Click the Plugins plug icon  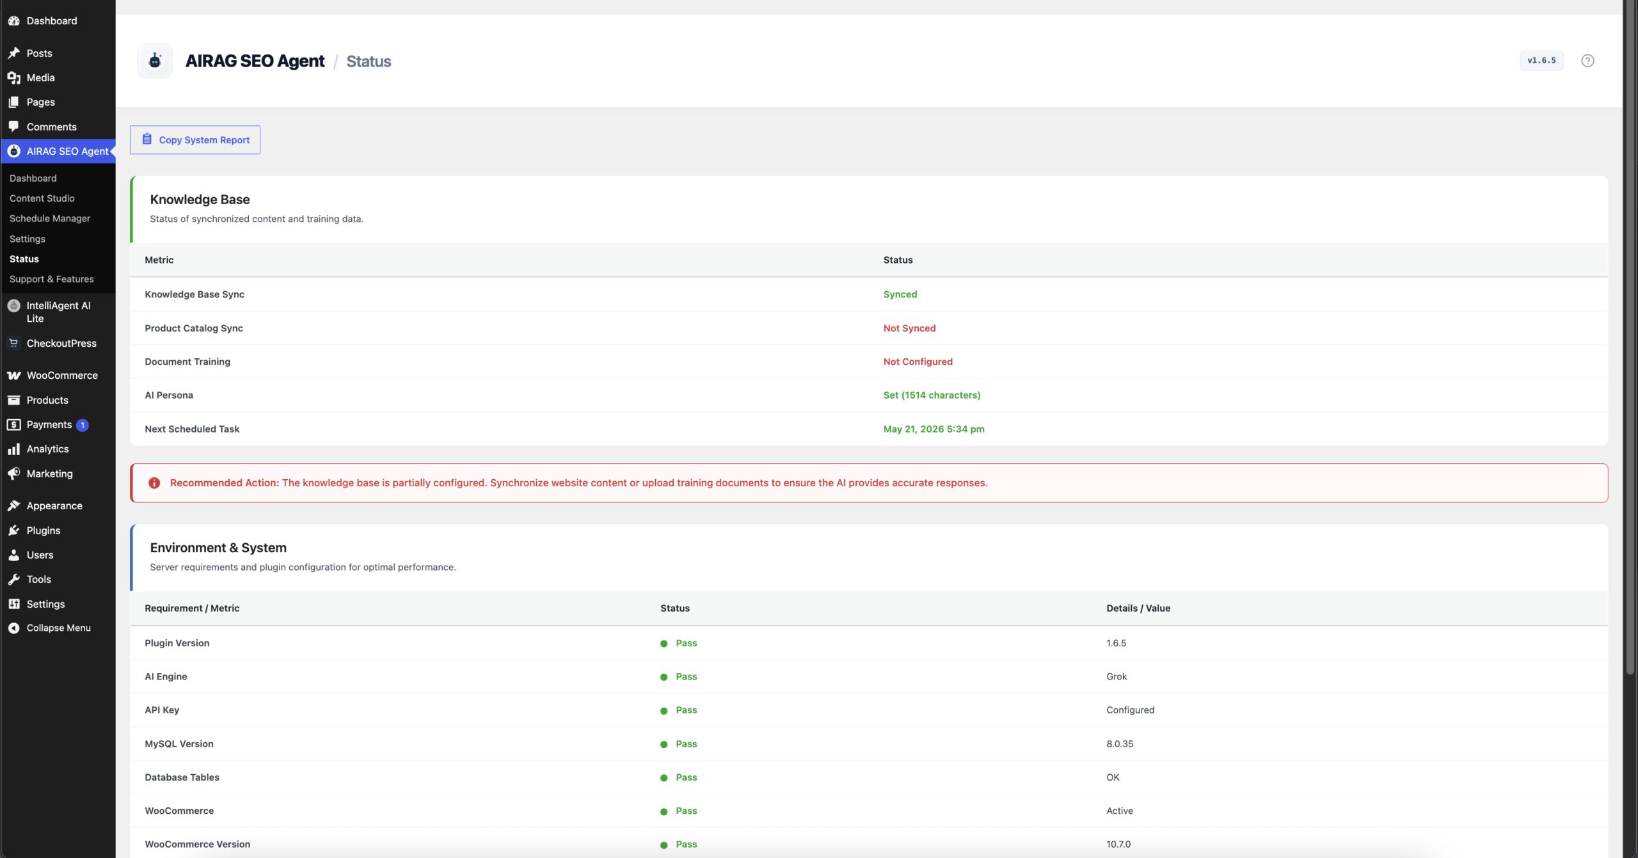tap(13, 530)
